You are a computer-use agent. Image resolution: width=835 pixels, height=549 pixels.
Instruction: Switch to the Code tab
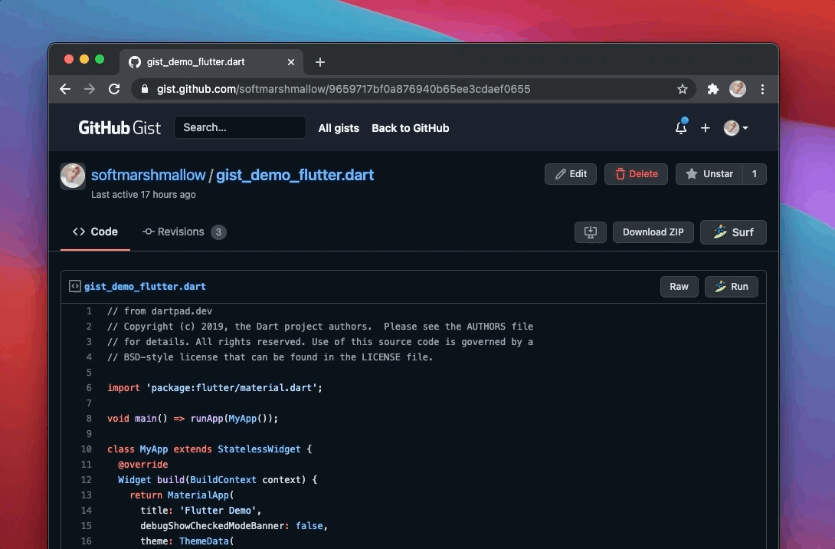tap(95, 232)
